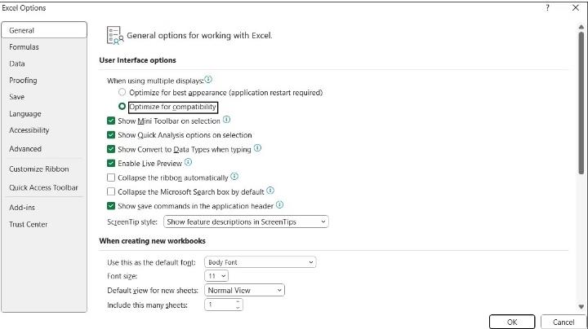The width and height of the screenshot is (588, 329).
Task: Expand the default font Body Font dropdown
Action: pos(261,262)
